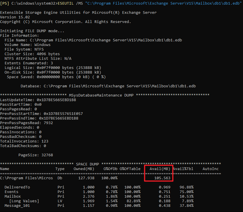
Task: Click 'PageSize: 32768' line
Action: tap(36, 155)
